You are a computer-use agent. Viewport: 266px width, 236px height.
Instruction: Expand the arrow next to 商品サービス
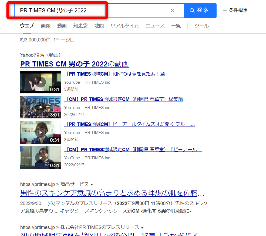click(x=92, y=185)
